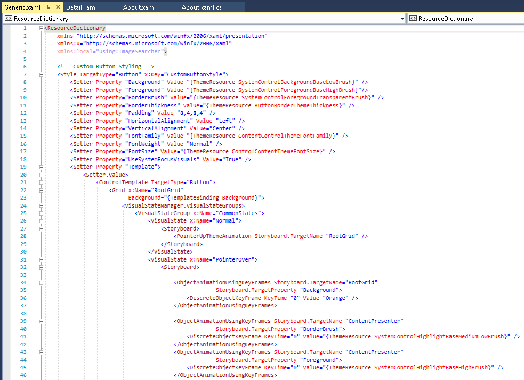Click the TemplateBinding Background value on line 23
524x380 pixels.
tap(212, 197)
